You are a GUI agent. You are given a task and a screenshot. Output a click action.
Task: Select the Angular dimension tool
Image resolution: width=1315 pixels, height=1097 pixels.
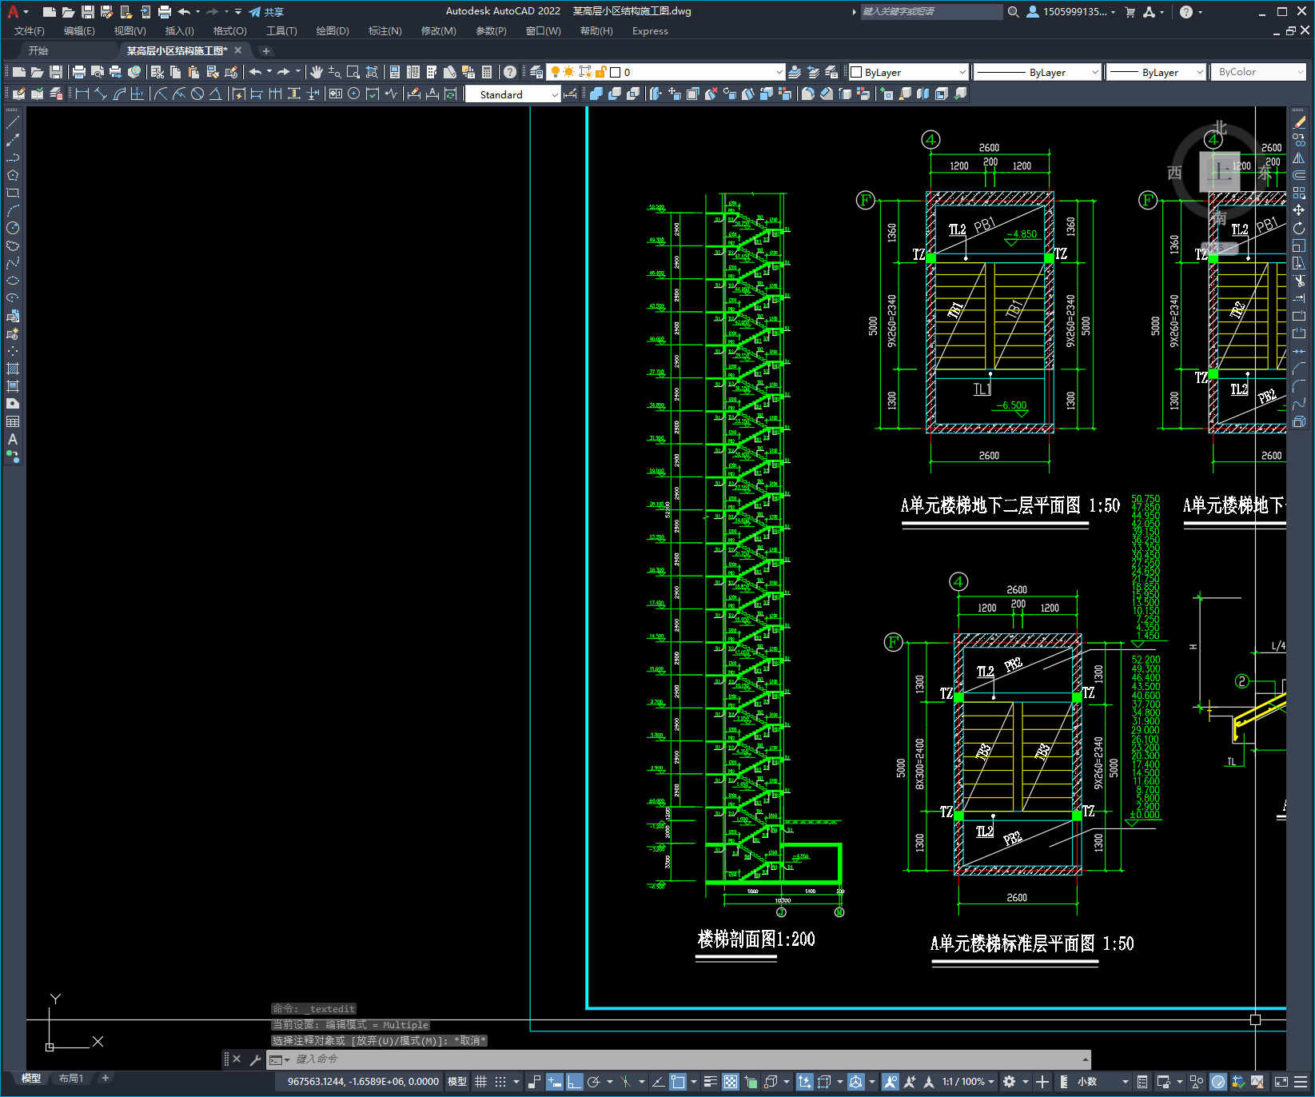[x=215, y=94]
